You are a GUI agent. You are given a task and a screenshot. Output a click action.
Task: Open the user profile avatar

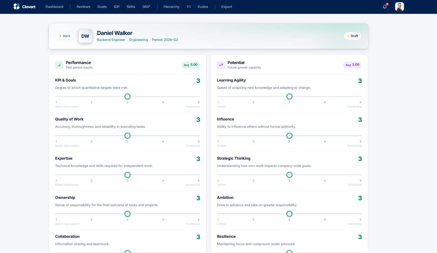399,7
